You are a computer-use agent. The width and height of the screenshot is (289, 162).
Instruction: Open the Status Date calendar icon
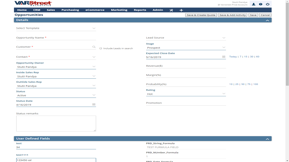tap(94, 104)
